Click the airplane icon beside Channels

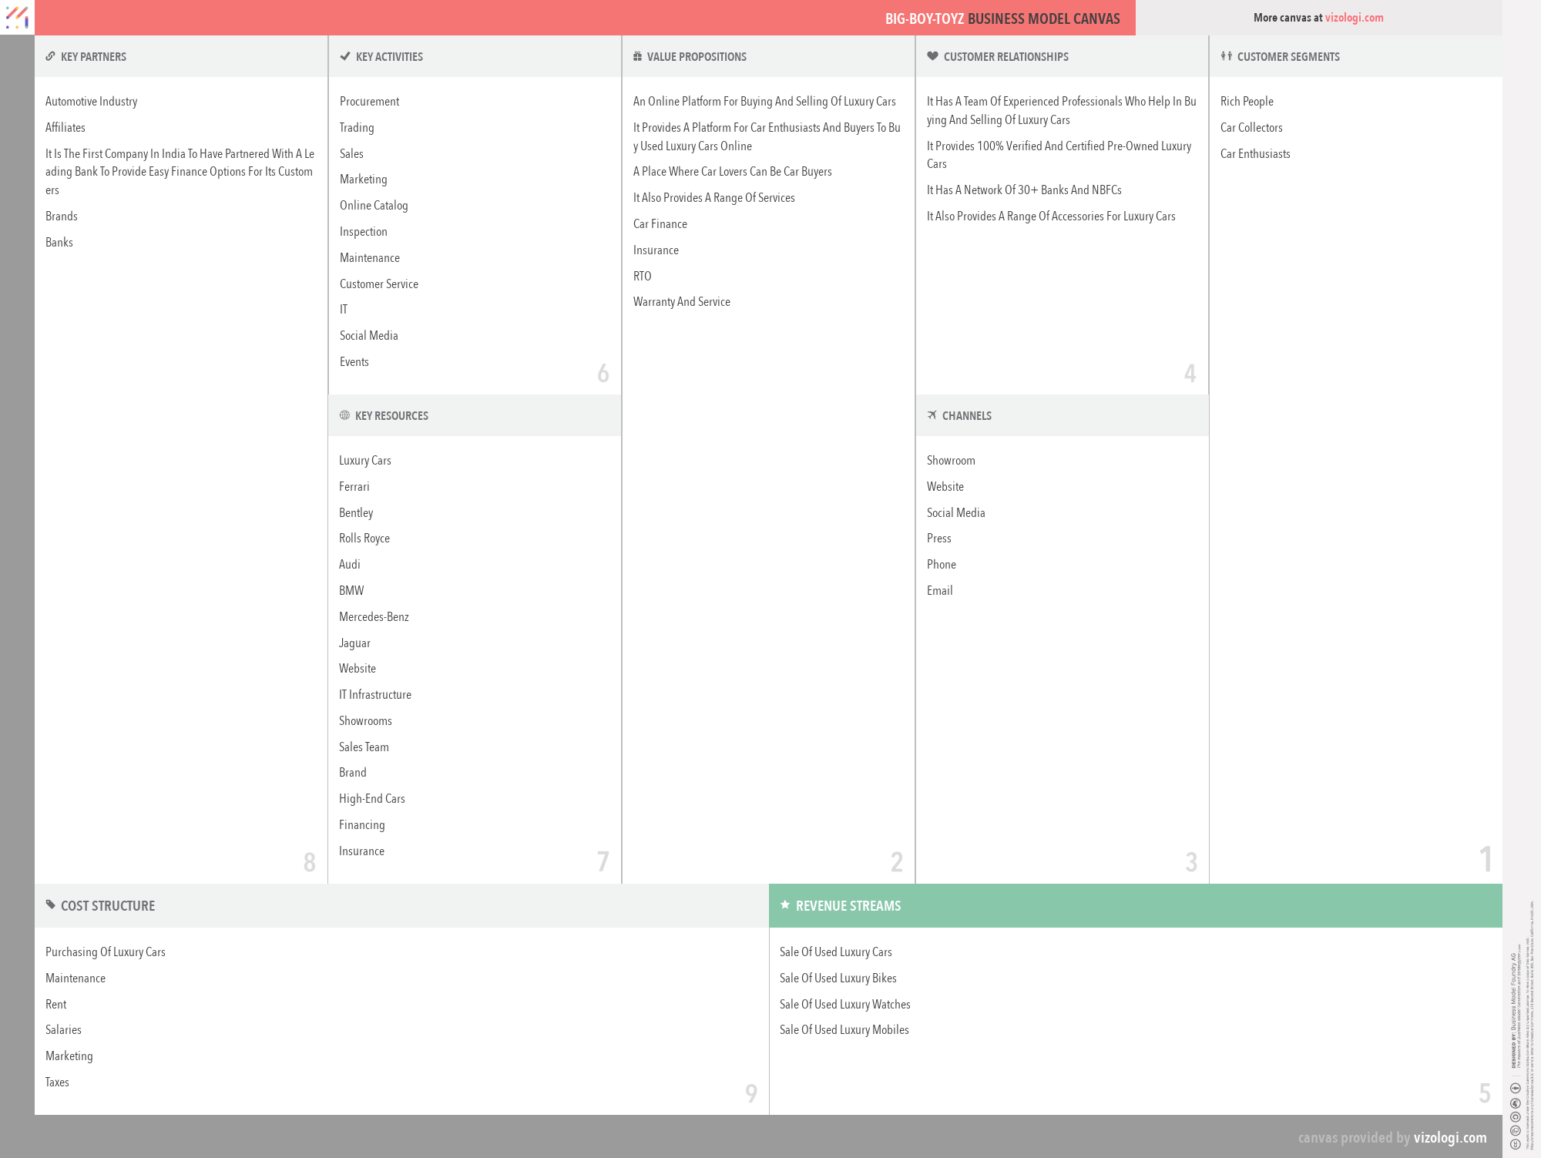tap(932, 415)
